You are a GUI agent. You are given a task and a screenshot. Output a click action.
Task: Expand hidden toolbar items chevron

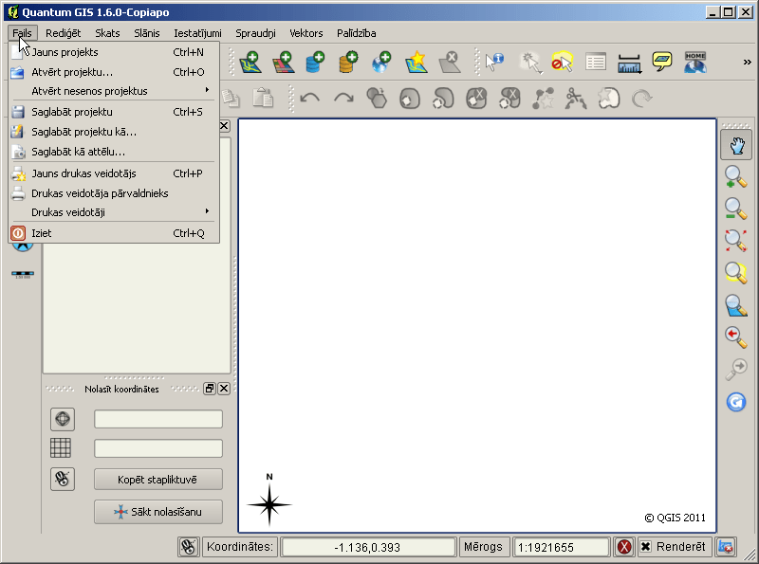[x=748, y=62]
